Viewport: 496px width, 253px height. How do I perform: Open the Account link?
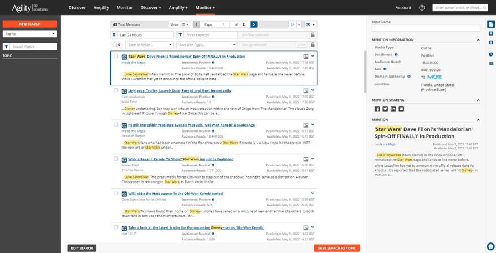(x=403, y=8)
